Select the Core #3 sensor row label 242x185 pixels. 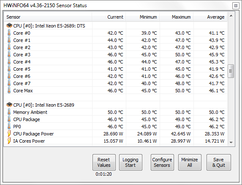click(x=22, y=55)
